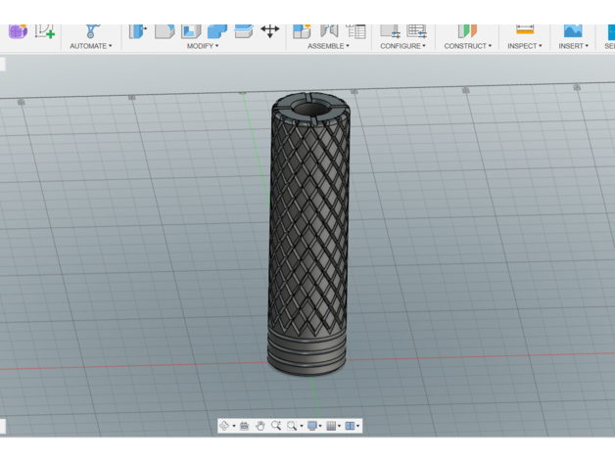
Task: Select the Move/Copy arrows tool
Action: point(269,31)
